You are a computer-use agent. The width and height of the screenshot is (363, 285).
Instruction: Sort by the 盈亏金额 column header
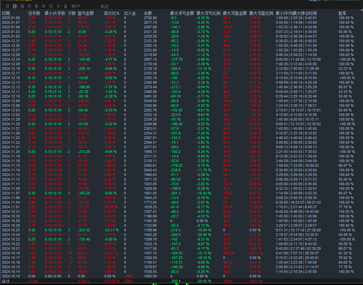pos(86,14)
